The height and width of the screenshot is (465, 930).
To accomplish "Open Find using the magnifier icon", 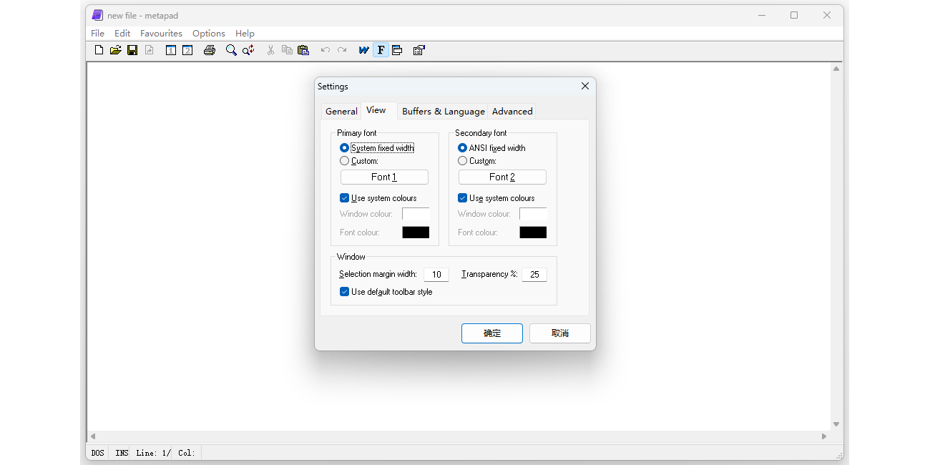I will pos(231,50).
